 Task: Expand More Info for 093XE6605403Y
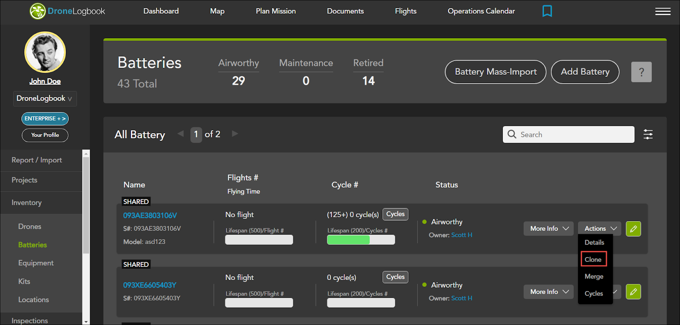pyautogui.click(x=549, y=292)
